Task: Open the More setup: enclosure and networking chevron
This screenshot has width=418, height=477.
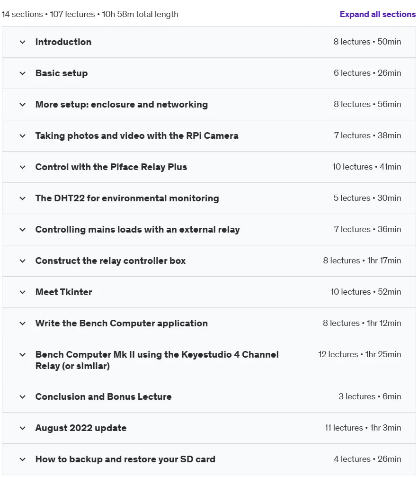Action: [23, 105]
